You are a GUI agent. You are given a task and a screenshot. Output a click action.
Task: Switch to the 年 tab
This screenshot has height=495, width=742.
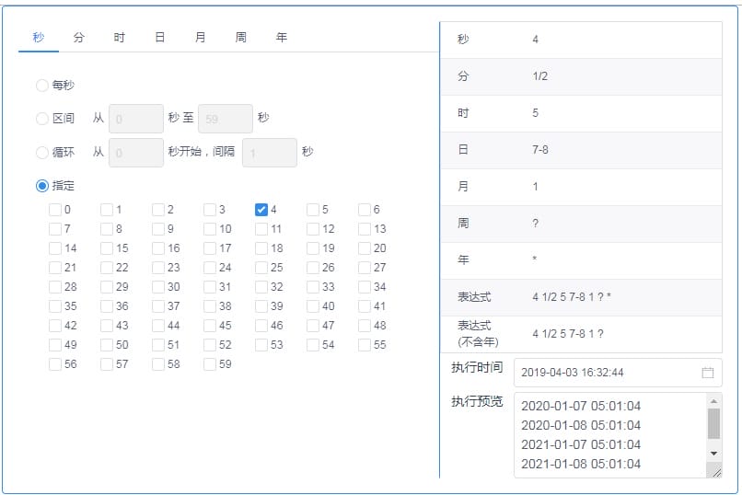tap(282, 38)
